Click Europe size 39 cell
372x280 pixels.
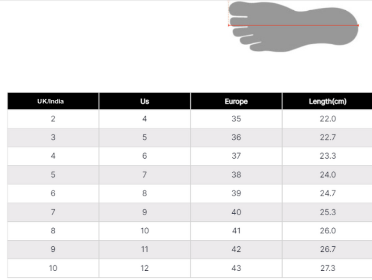[x=236, y=194]
